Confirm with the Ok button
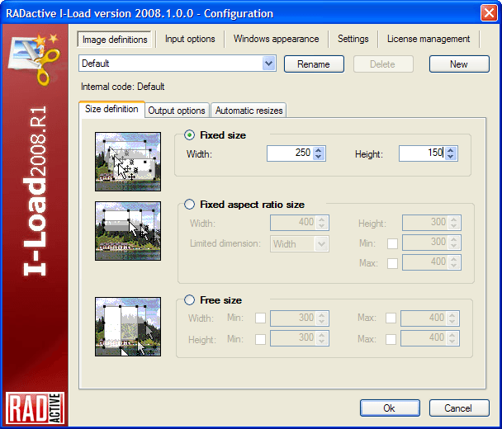This screenshot has width=502, height=429. coord(390,408)
